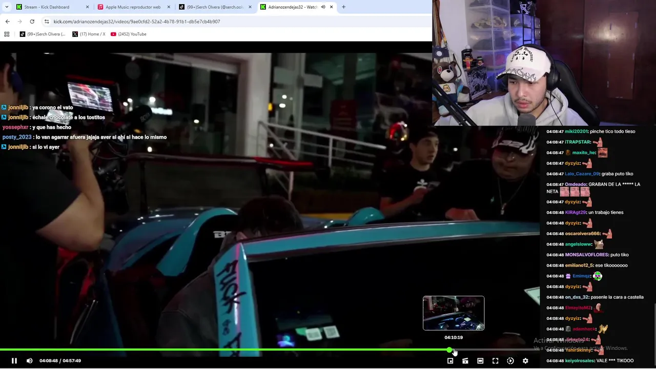This screenshot has height=369, width=656.
Task: Expand the tab search dropdown arrow
Action: tap(7, 7)
